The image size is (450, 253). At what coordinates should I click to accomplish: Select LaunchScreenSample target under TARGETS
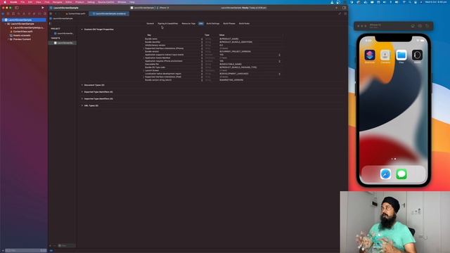pos(63,43)
